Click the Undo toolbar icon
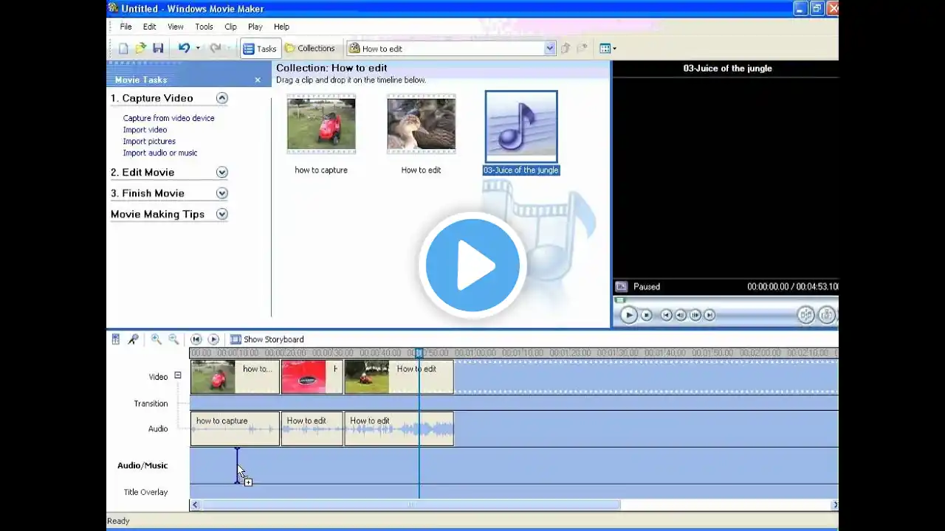945x531 pixels. pos(184,49)
